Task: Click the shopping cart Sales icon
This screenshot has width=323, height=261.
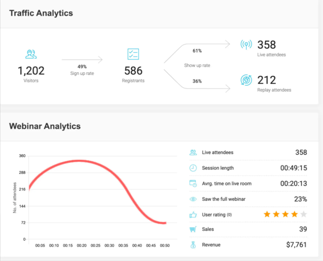Action: point(193,229)
